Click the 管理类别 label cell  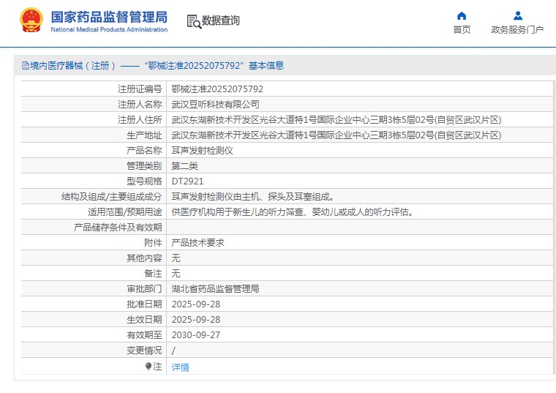click(144, 166)
